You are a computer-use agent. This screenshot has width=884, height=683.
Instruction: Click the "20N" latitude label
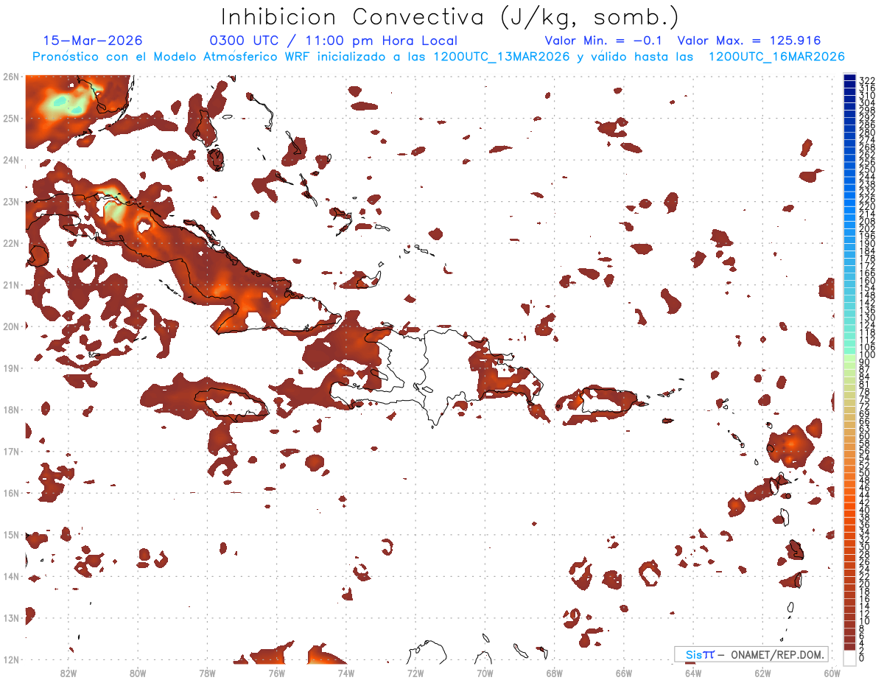(x=10, y=326)
